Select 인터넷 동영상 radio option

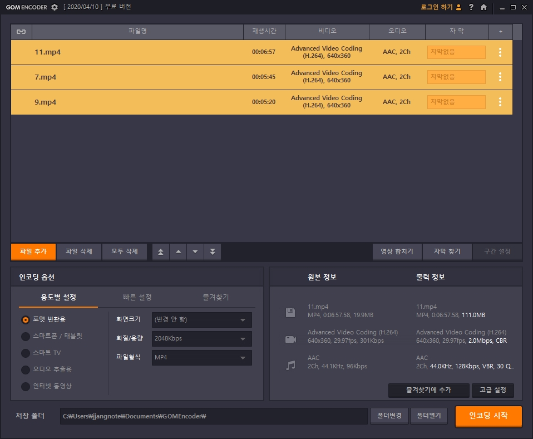(26, 386)
